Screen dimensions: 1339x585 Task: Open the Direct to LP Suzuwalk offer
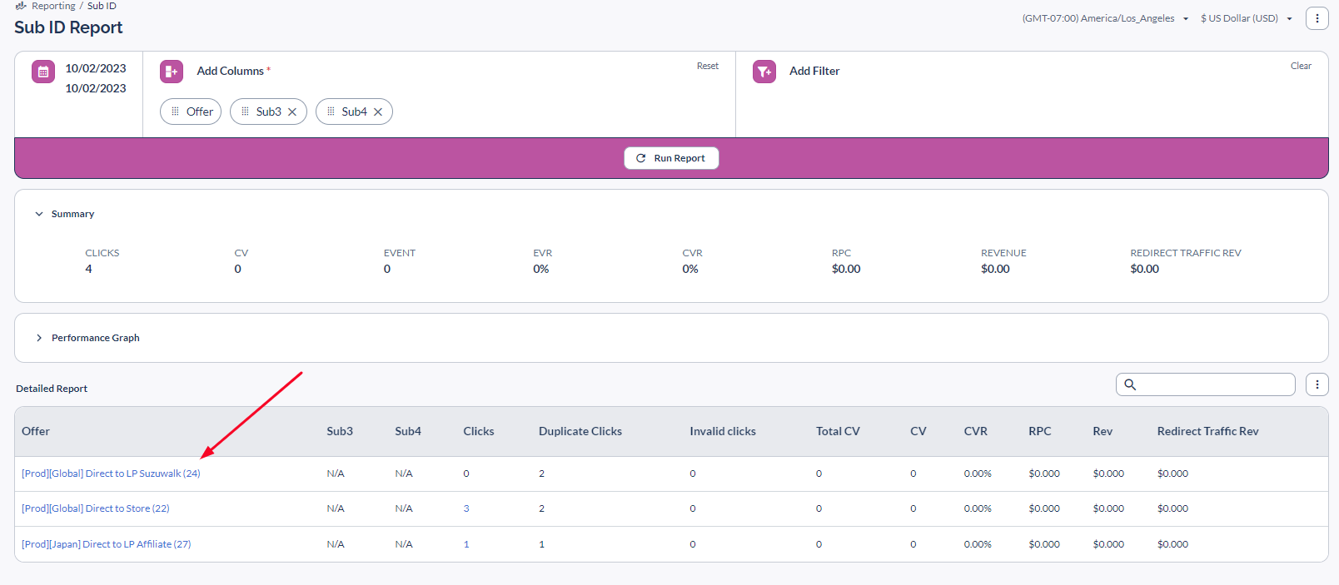pyautogui.click(x=111, y=473)
